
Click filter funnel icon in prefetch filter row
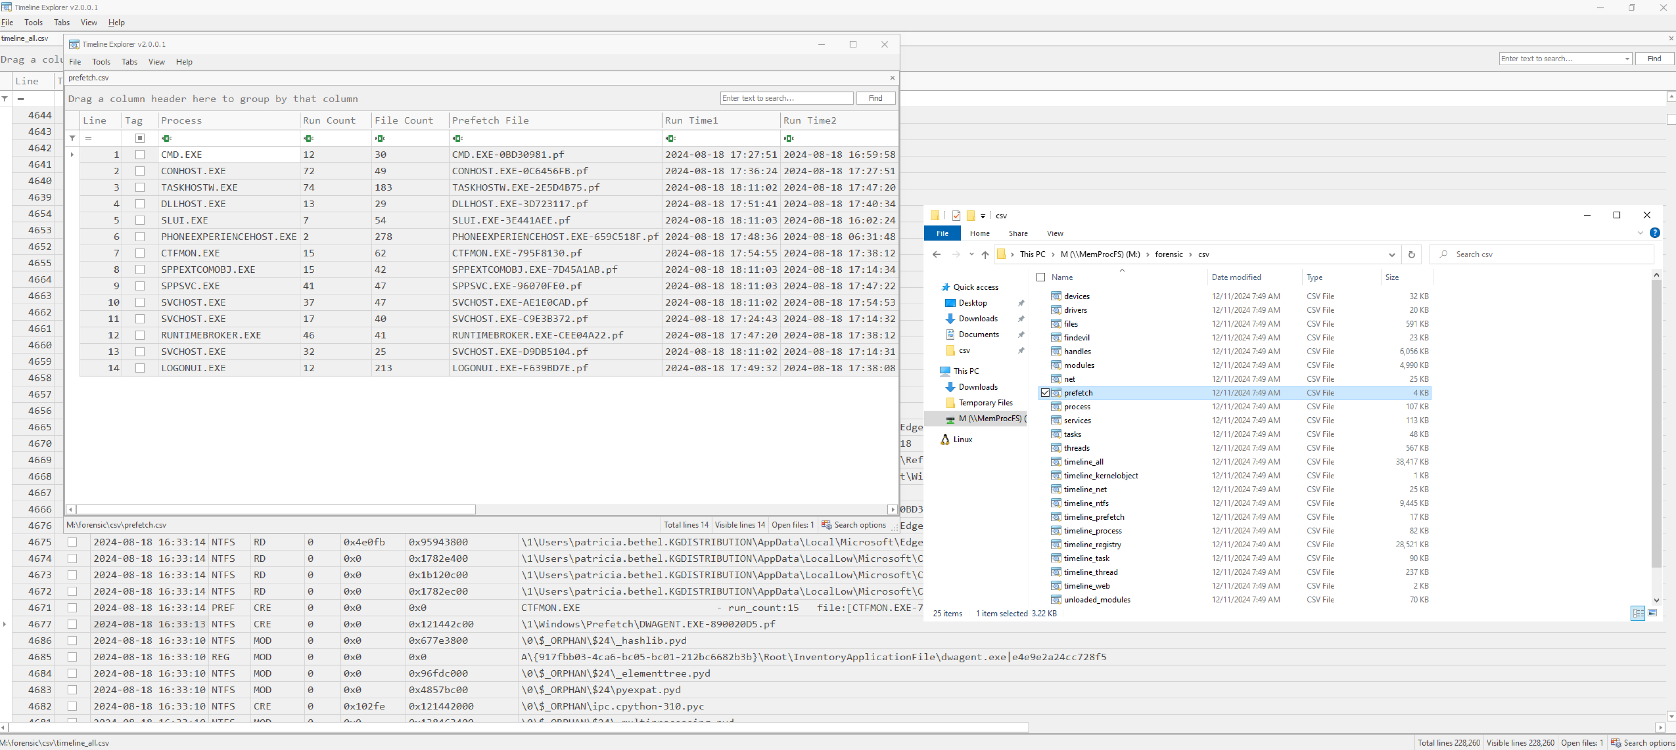coord(72,138)
